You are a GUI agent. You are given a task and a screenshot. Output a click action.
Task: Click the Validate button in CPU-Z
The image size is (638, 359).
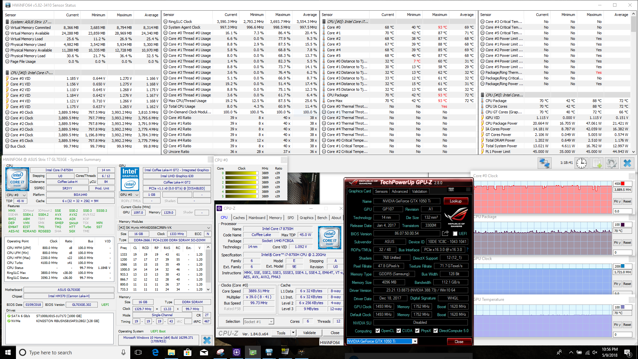tap(309, 333)
